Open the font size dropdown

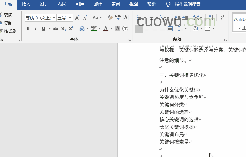click(71, 18)
